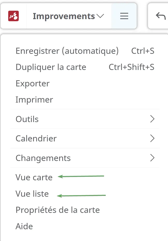Open the Calendrier menu item

[85, 138]
